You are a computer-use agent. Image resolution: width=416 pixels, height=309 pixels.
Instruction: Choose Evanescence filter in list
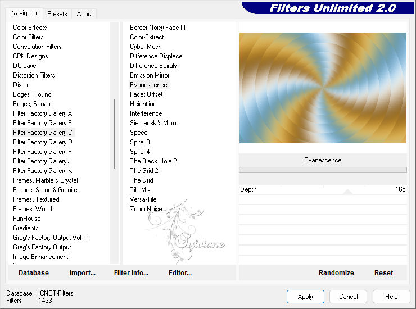point(150,85)
